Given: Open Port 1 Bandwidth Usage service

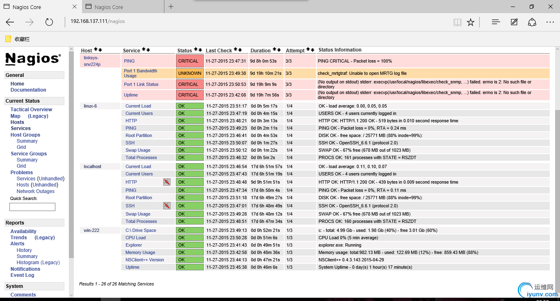Looking at the screenshot, I should tap(141, 73).
